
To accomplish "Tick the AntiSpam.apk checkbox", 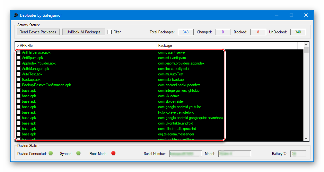I will click(19, 58).
